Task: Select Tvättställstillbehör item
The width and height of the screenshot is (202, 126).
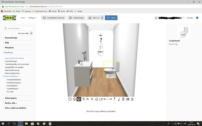Action: (x=14, y=80)
